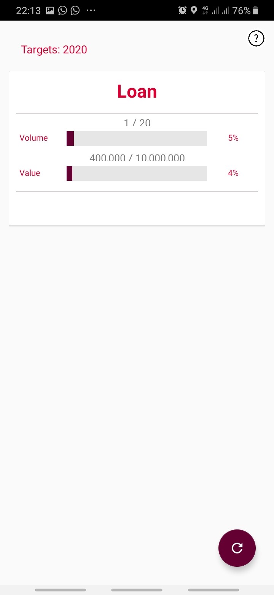Viewport: 274px width, 595px height.
Task: Tap the 4G data indicator icon
Action: point(205,10)
